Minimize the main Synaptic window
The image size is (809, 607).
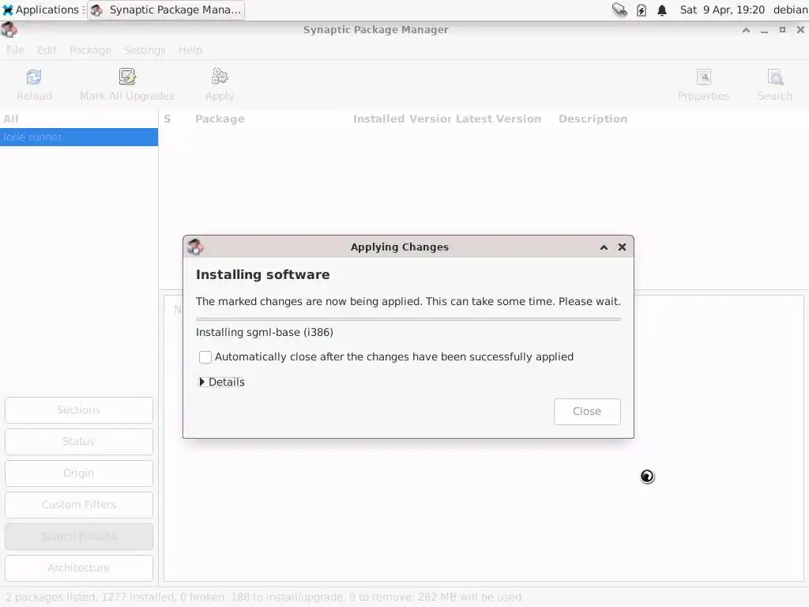pos(764,30)
